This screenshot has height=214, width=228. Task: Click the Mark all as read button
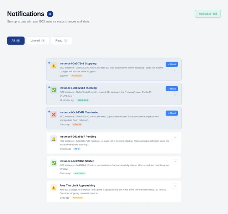coord(208,14)
